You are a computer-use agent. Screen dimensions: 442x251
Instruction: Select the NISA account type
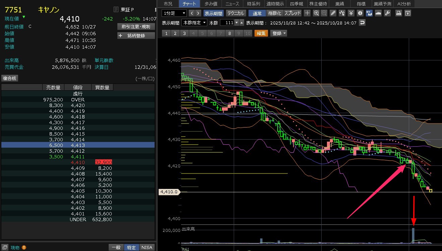[x=147, y=247]
